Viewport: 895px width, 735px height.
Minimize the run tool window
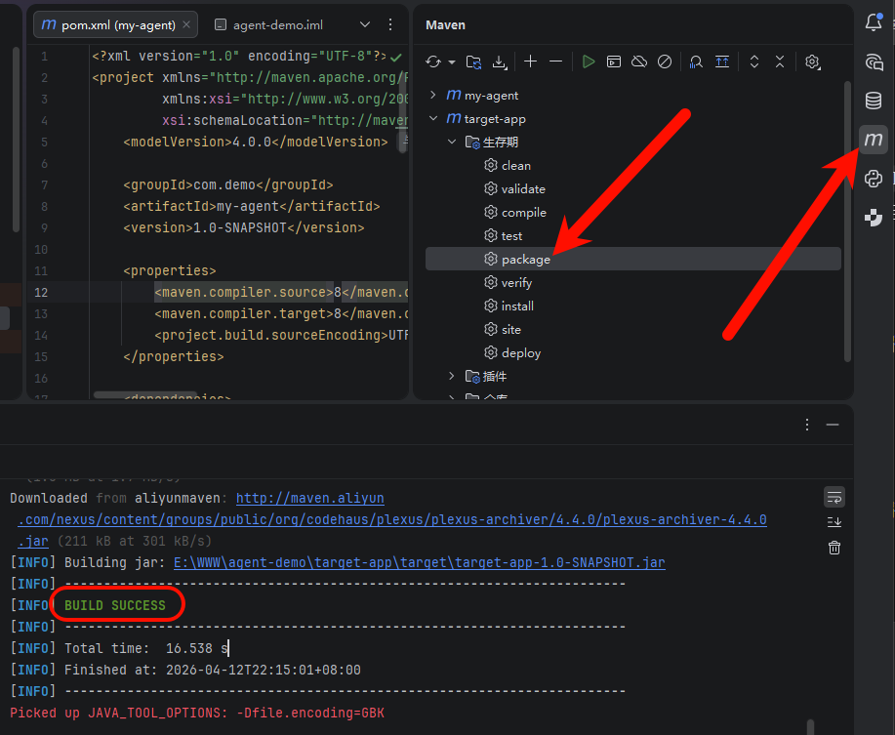[x=833, y=425]
